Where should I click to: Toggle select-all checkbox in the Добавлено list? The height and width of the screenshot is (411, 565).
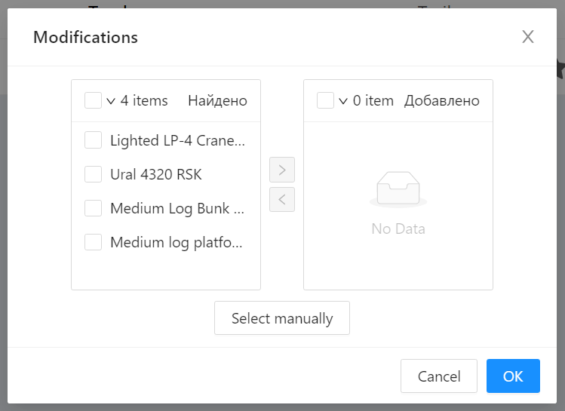[325, 100]
